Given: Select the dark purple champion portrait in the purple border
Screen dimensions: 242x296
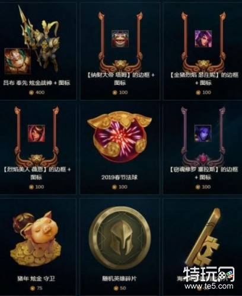Looking at the screenshot, I should (x=203, y=133).
